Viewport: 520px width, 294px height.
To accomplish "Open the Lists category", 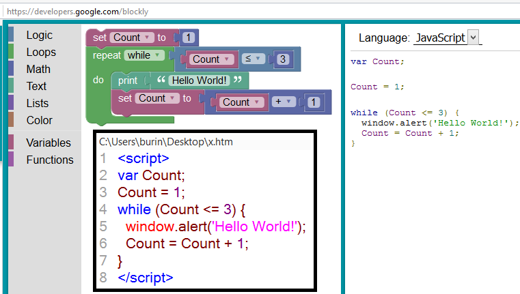I will (x=37, y=104).
